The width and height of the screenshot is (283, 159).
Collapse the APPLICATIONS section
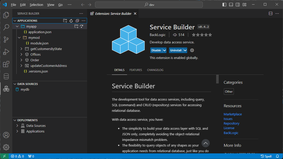(x=15, y=21)
